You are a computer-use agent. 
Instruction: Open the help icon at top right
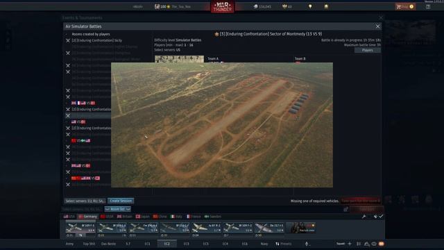click(x=428, y=6)
